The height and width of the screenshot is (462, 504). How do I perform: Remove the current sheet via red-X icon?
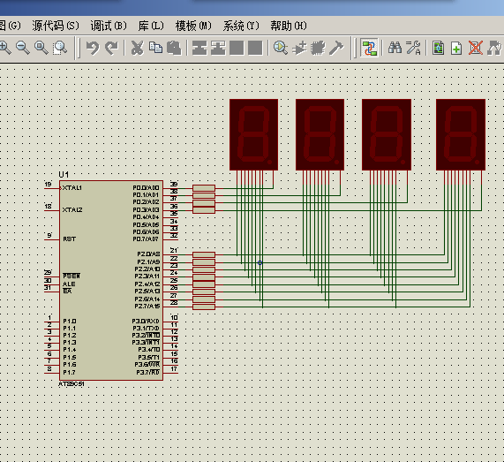[475, 48]
